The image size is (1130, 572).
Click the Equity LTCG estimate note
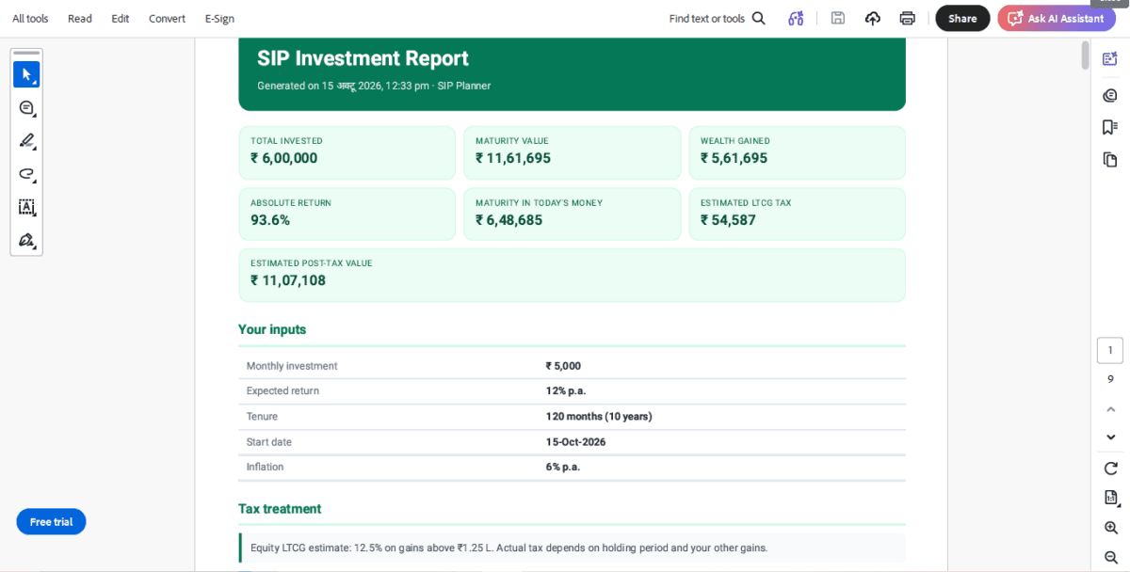(x=508, y=548)
